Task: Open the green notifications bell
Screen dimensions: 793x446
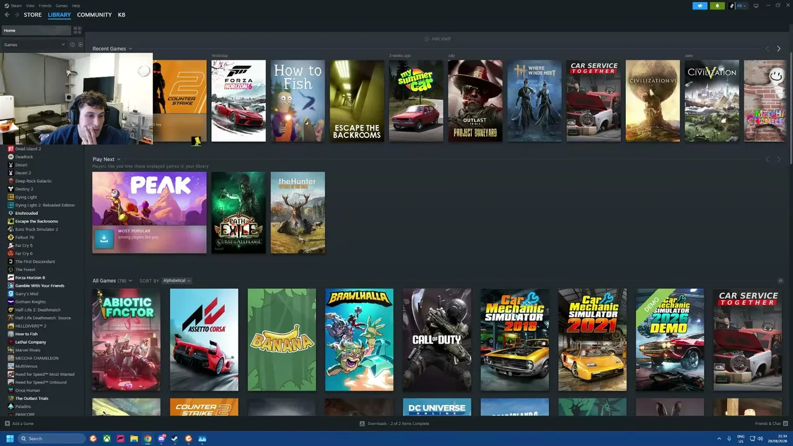Action: point(717,6)
